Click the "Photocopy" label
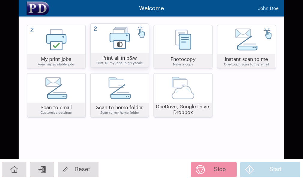Screen dimensions: 303x178 (183, 59)
